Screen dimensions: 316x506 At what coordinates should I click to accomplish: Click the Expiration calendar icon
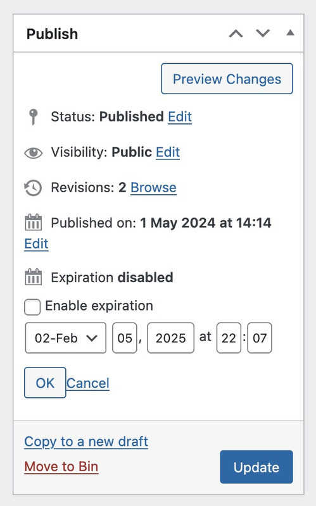(x=34, y=277)
